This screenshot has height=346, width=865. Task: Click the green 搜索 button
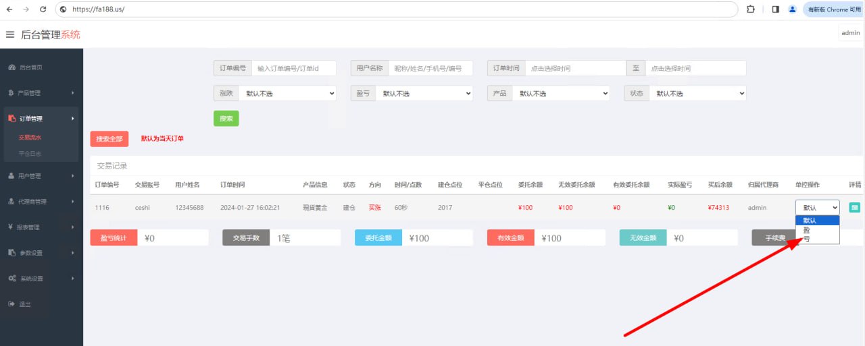(x=226, y=119)
